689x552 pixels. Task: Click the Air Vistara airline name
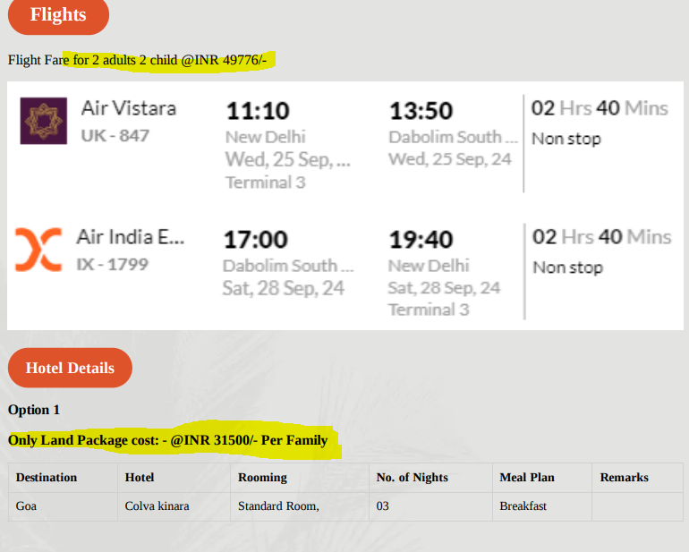click(x=129, y=108)
